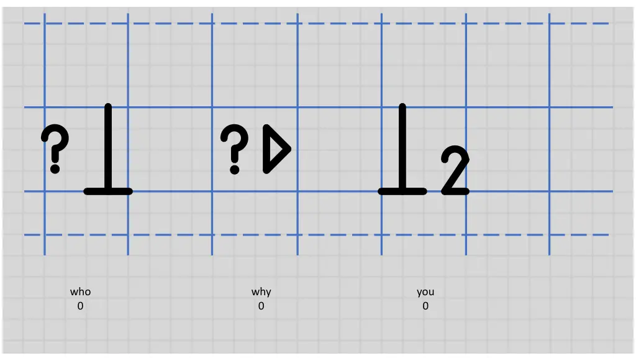Screen dimensions: 636x358
Task: Click the inverted T symbol in "you"
Action: click(x=402, y=149)
